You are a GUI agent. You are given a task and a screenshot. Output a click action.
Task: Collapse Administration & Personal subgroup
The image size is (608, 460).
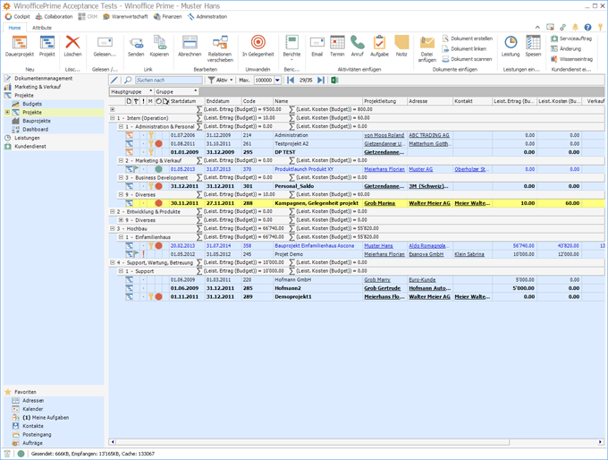121,126
